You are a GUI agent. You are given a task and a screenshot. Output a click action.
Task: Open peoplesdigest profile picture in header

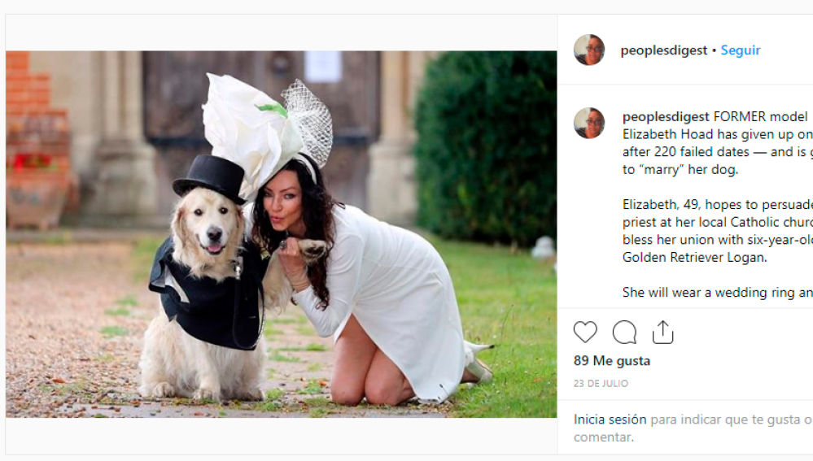tap(589, 50)
